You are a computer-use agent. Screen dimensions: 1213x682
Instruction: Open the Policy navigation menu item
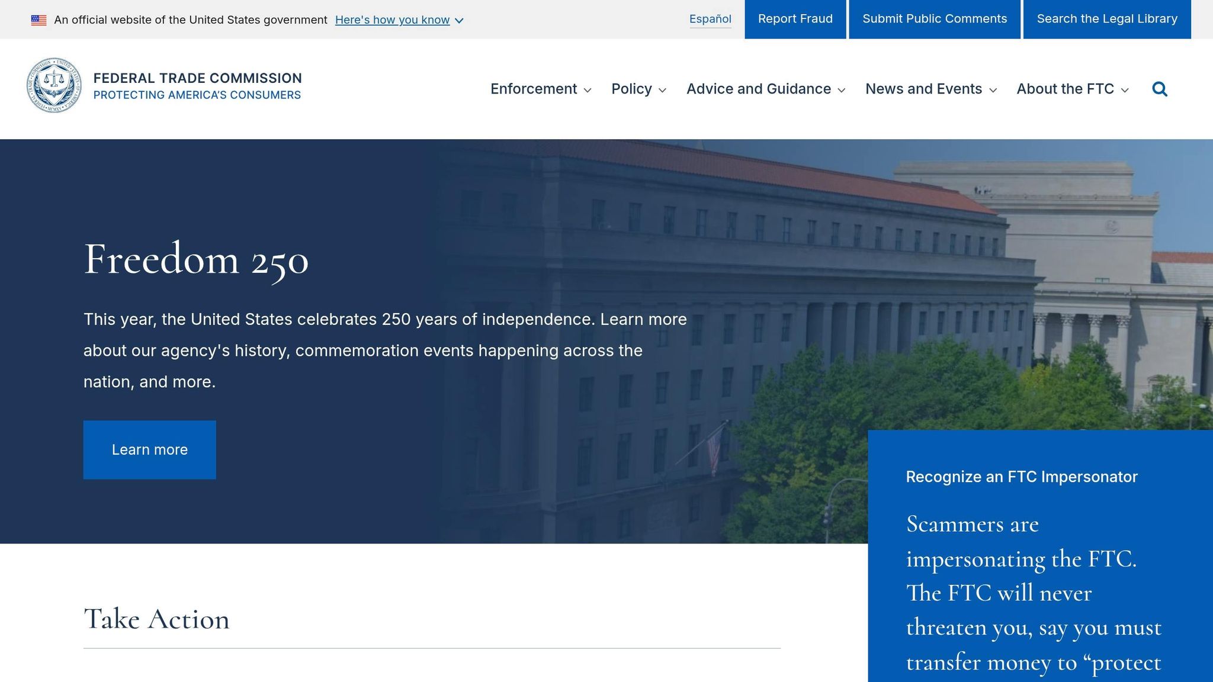click(631, 89)
